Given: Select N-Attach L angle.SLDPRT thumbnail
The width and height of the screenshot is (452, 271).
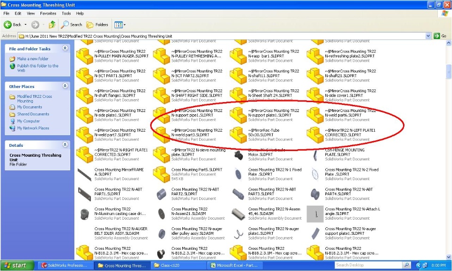Looking at the screenshot, I should 315,214.
